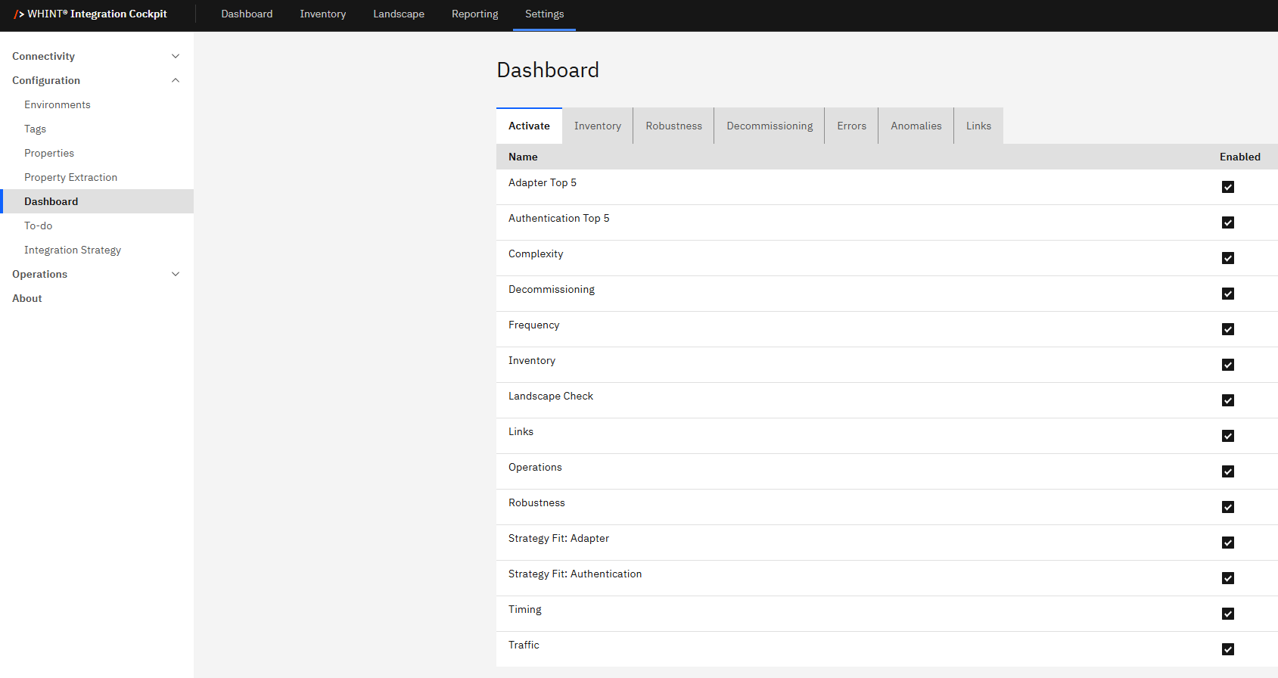Expand the Connectivity section chevron
1278x678 pixels.
point(176,56)
